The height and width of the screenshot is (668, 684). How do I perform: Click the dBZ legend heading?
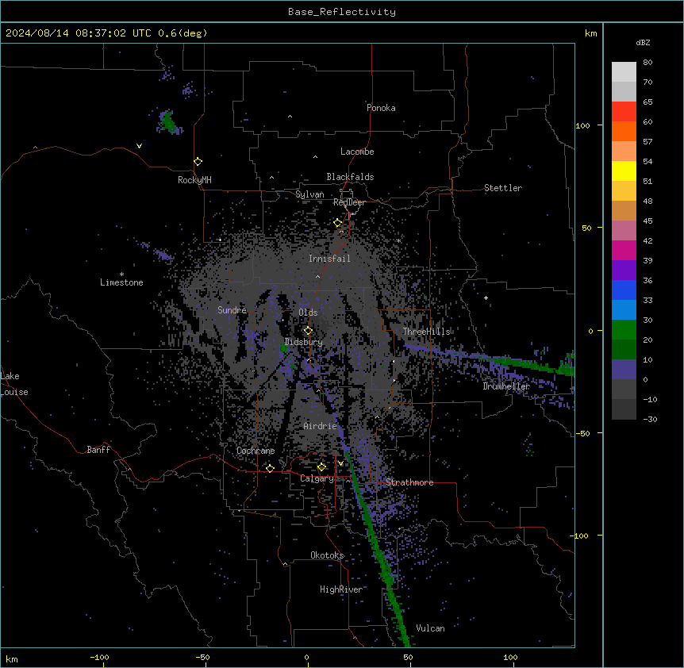[643, 42]
